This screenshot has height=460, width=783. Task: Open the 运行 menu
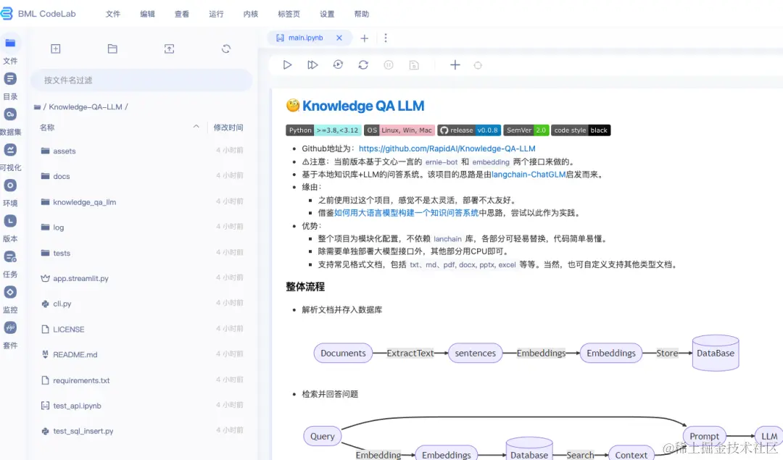[x=216, y=14]
